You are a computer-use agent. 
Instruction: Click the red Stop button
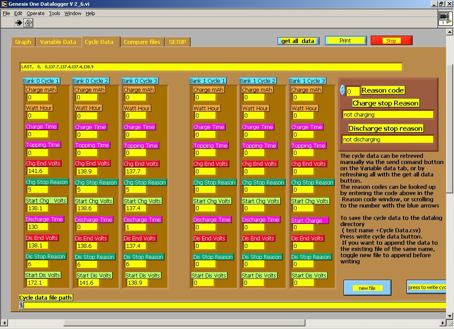391,40
